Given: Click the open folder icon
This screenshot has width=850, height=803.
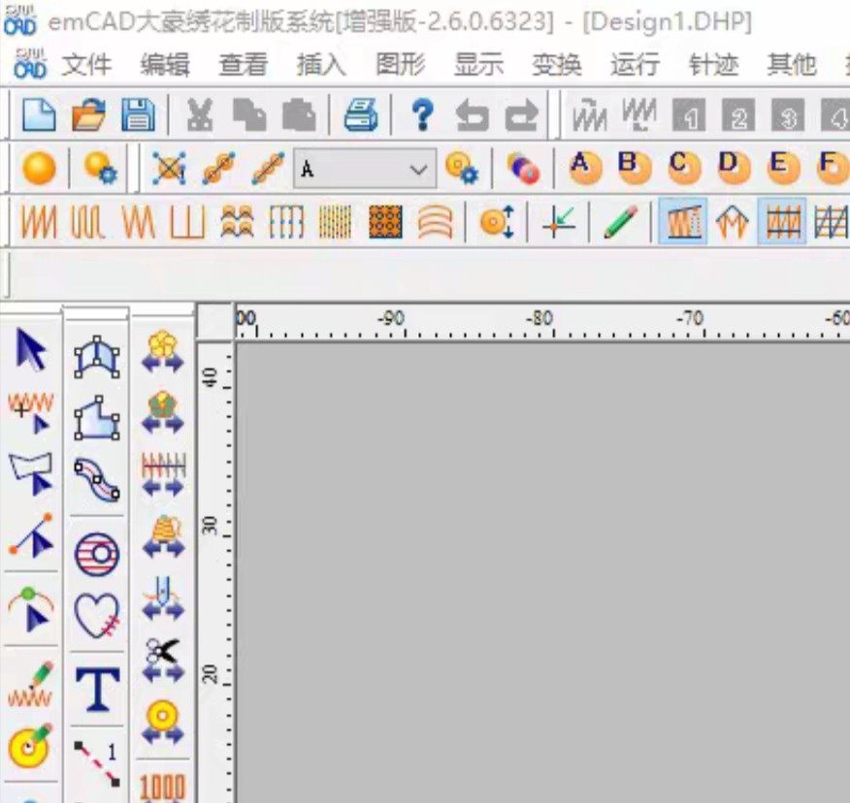Looking at the screenshot, I should 89,115.
